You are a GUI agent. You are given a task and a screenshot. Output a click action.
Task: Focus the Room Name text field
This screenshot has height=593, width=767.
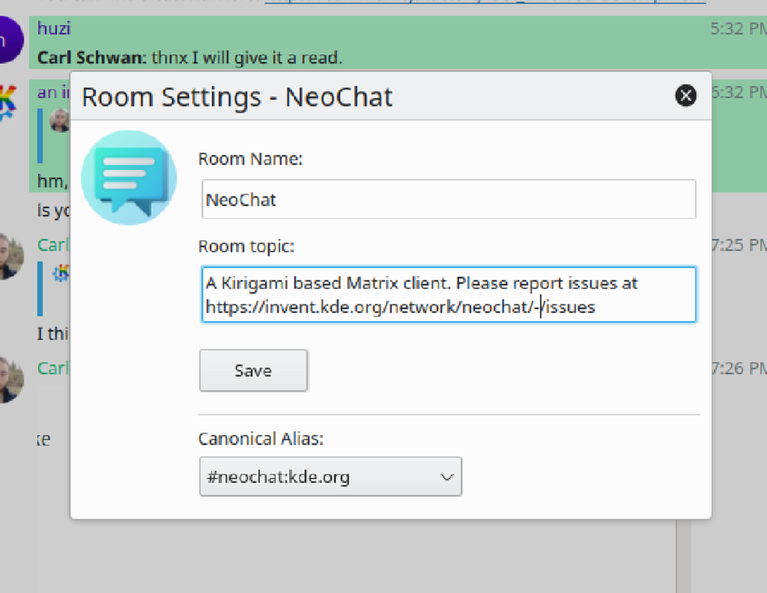[x=448, y=199]
